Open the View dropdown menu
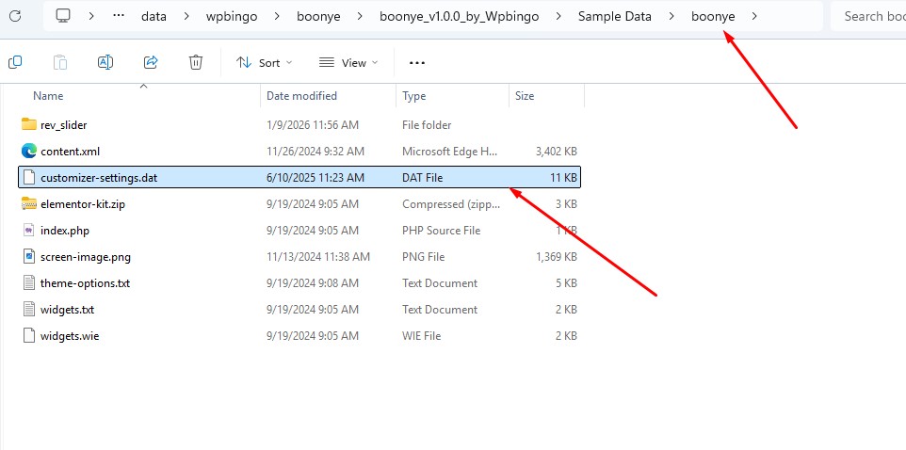The image size is (906, 450). (348, 62)
